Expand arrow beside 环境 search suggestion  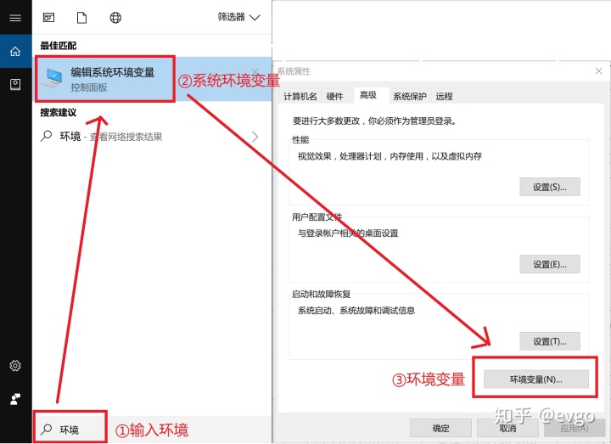point(255,137)
